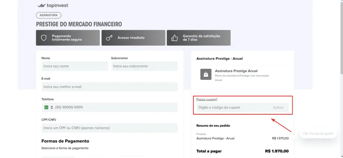Click the ASSINATURA badge

pos(49,15)
